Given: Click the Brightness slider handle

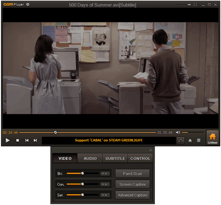Looking at the screenshot, I should pyautogui.click(x=83, y=173).
